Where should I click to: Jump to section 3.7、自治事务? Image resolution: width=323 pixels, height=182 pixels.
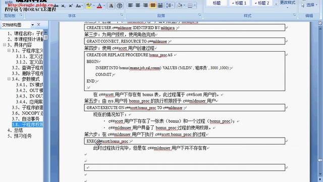pos(26,119)
